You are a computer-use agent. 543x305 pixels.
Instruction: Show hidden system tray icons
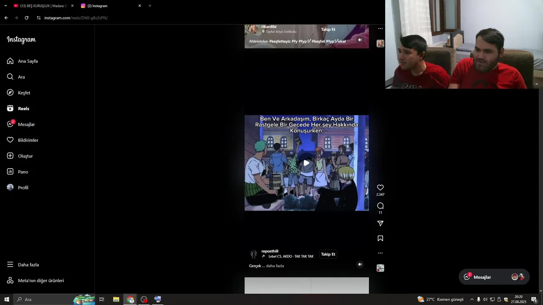point(472,299)
